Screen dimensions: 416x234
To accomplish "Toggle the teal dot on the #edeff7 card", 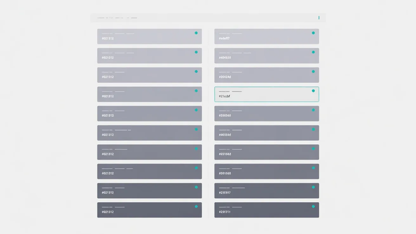I will (313, 33).
